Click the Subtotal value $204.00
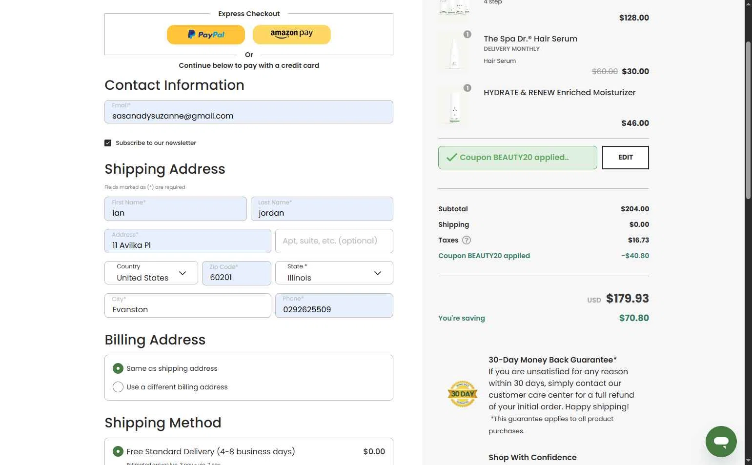Viewport: 752px width, 465px height. click(x=635, y=209)
